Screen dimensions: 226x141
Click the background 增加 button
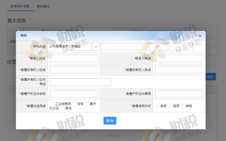tap(211, 77)
